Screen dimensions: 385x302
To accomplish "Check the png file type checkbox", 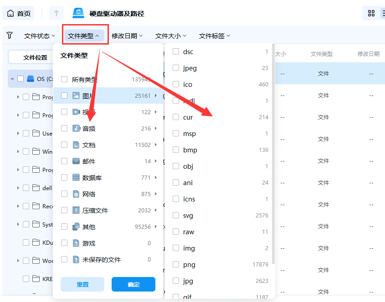I will coord(176,264).
